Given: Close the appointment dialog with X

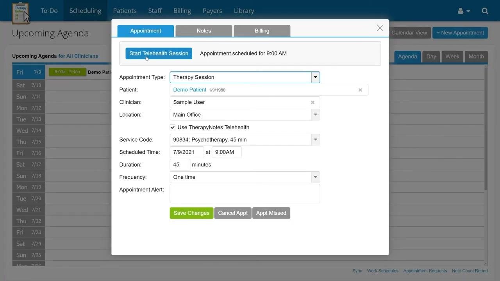Looking at the screenshot, I should [x=380, y=28].
